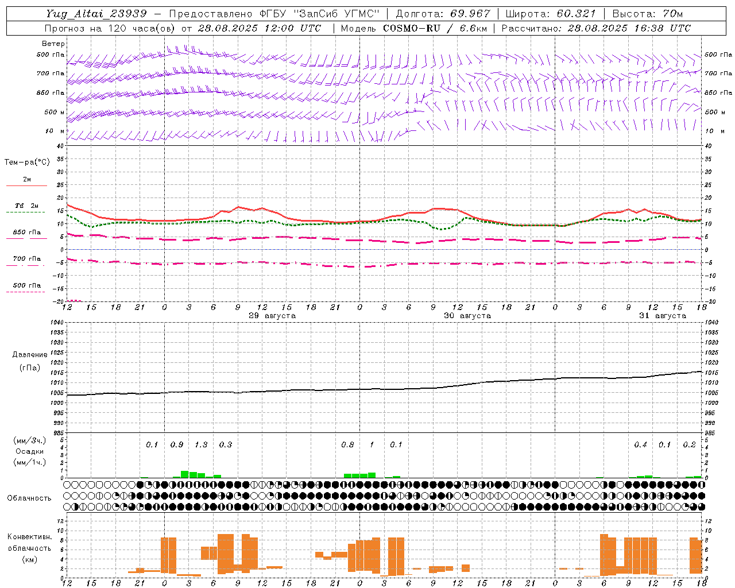Click the "500 м" label left of wind barbs
The height and width of the screenshot is (588, 735).
55,112
